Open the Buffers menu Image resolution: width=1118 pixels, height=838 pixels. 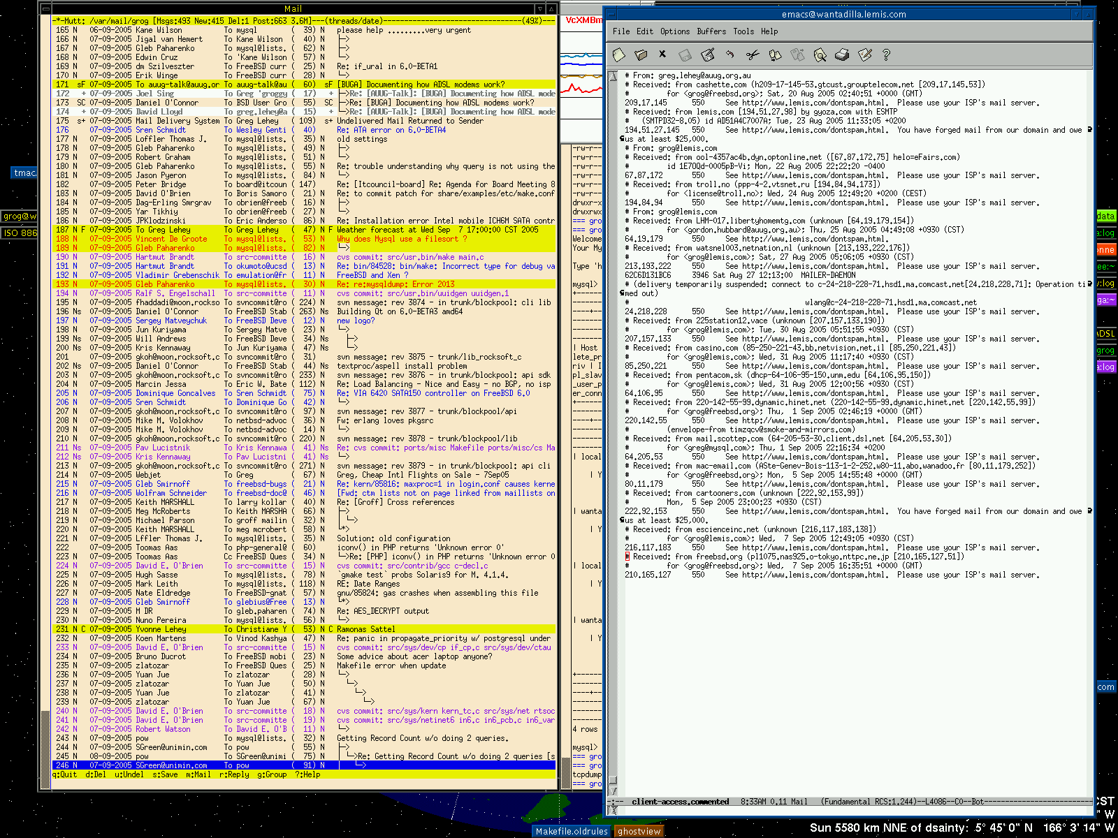[x=711, y=31]
